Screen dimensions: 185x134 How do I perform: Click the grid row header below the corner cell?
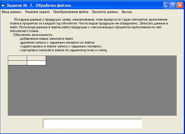tap(18, 63)
